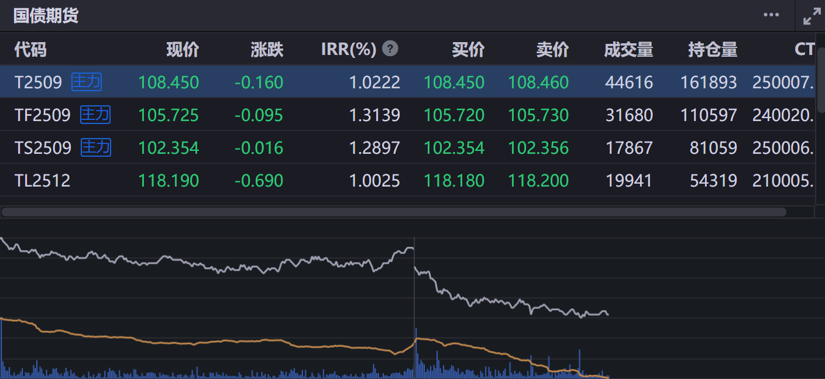Click the IRR value 1.3139
The image size is (825, 379).
(374, 115)
